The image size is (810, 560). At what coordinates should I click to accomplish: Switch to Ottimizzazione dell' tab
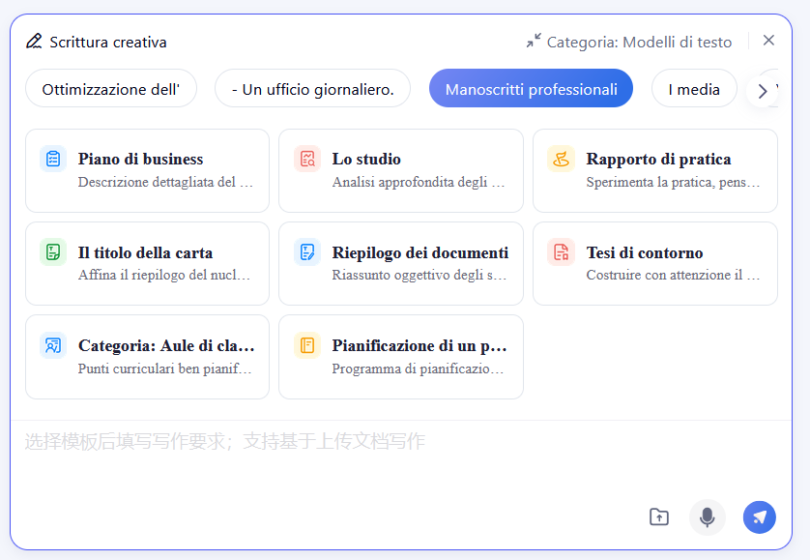pyautogui.click(x=110, y=89)
